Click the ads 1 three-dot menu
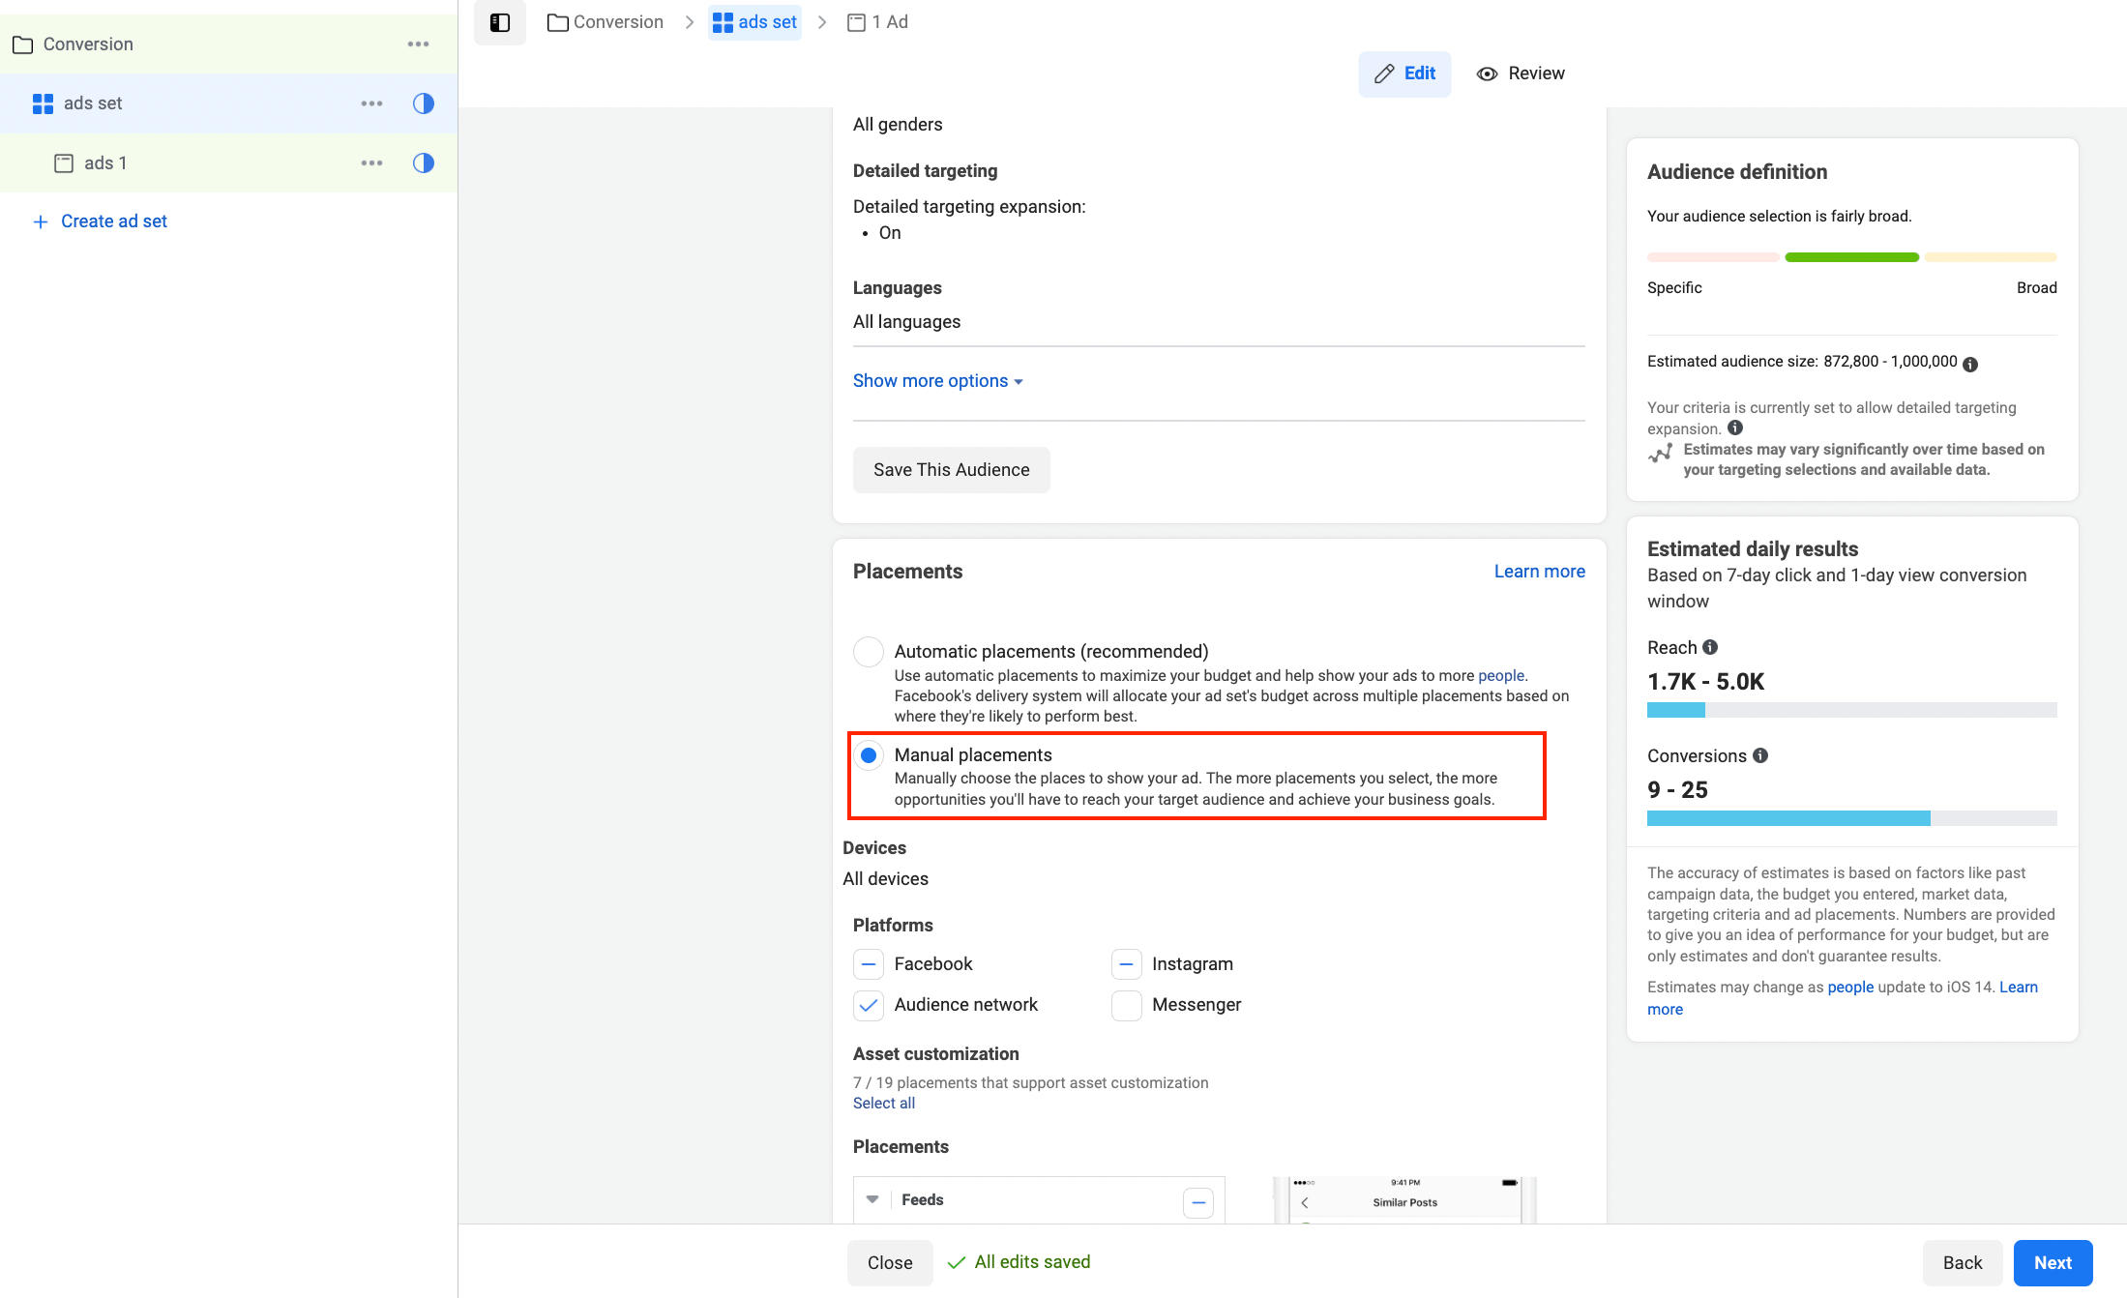 click(371, 163)
